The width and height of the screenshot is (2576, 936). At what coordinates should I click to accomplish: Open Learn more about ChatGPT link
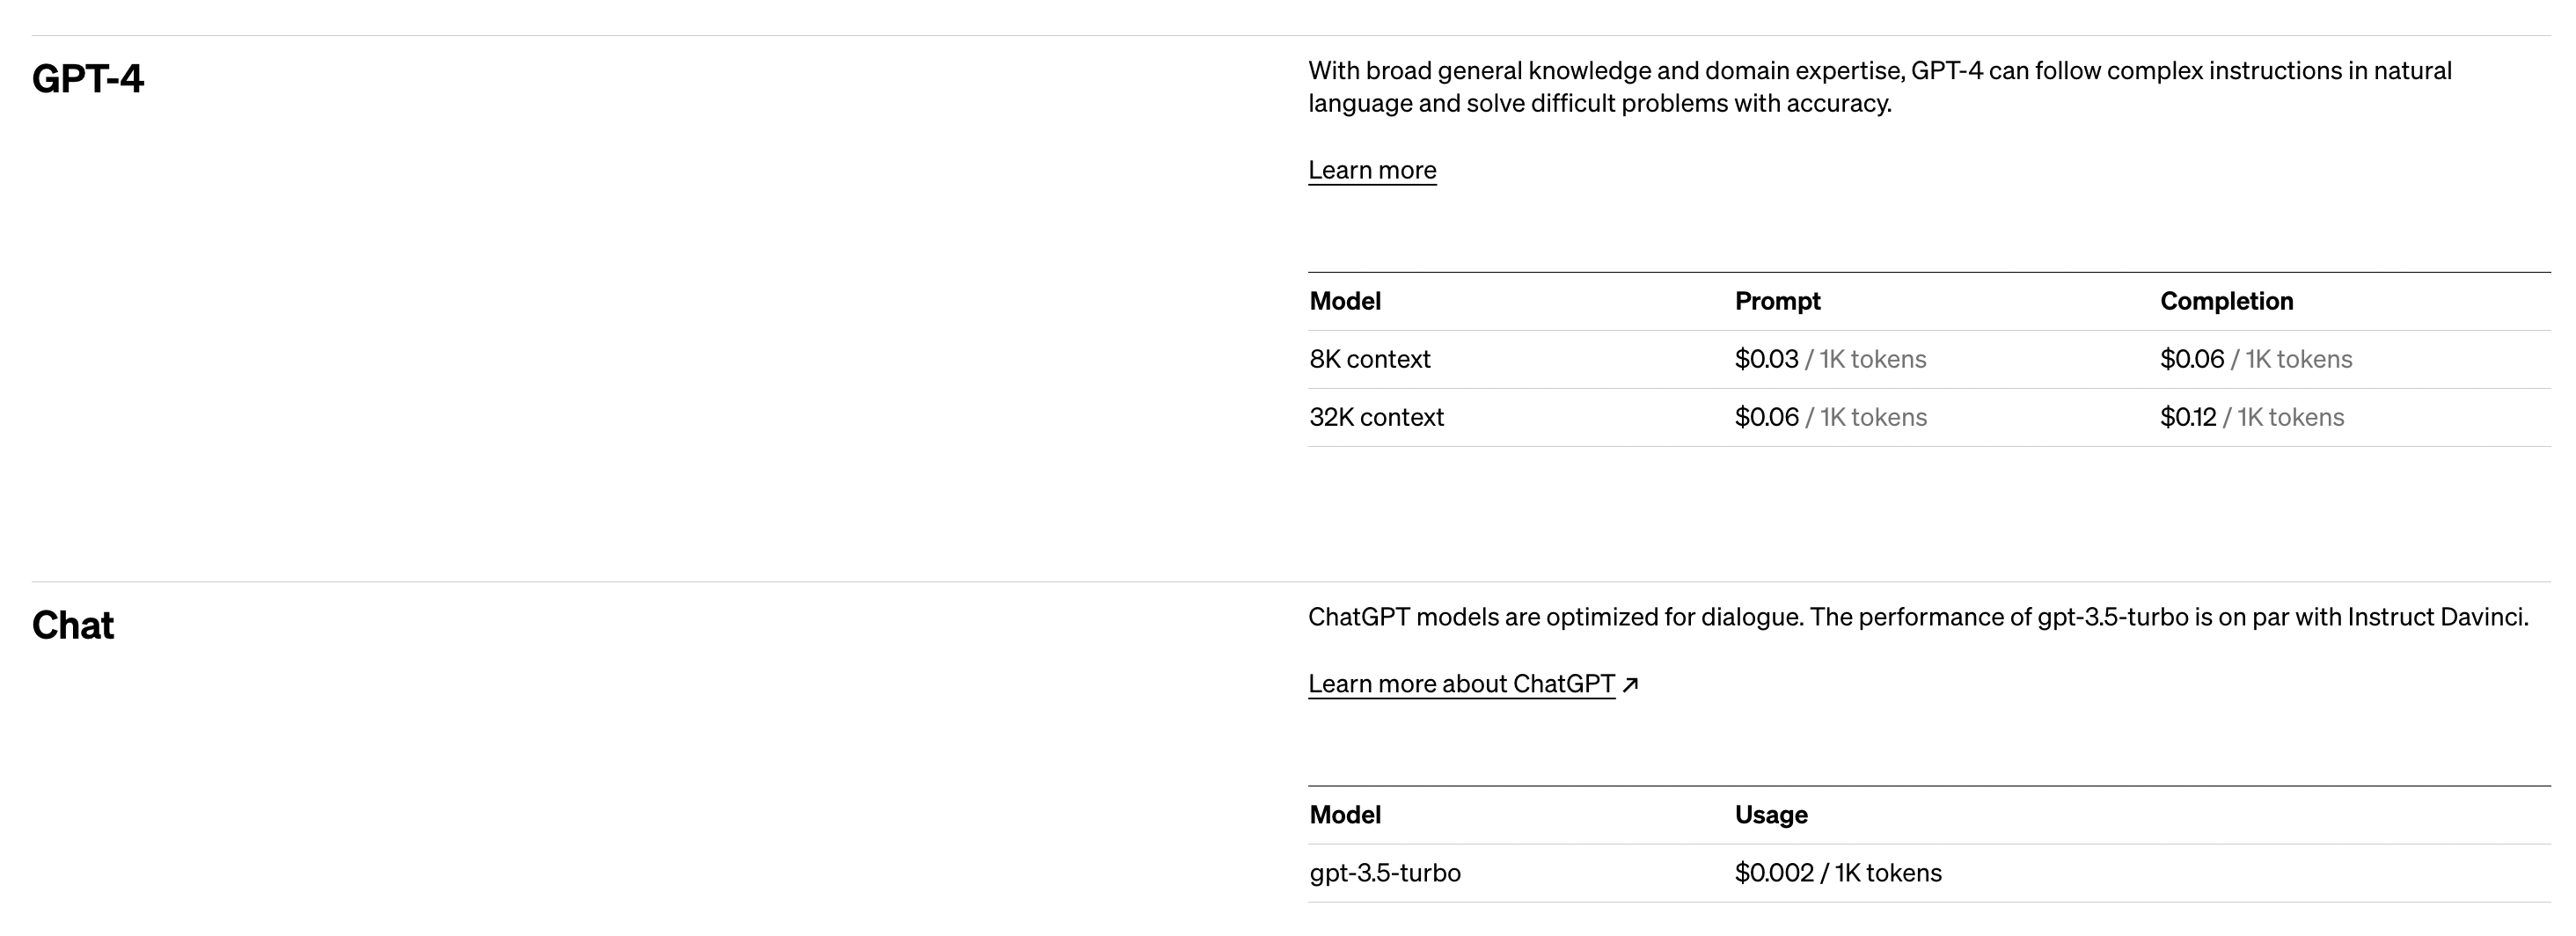point(1461,684)
